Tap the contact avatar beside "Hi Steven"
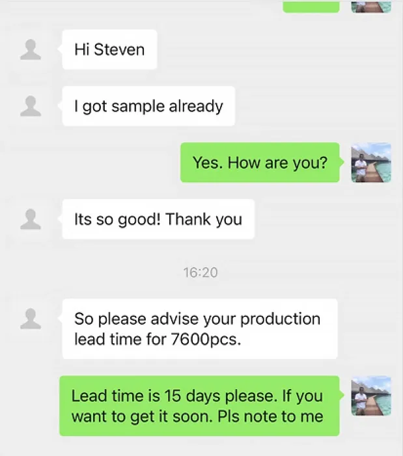This screenshot has width=403, height=456. point(31,49)
